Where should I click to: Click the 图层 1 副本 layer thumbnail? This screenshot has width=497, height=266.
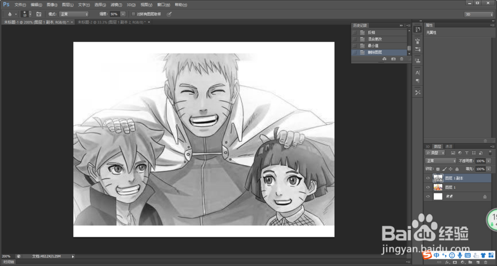pyautogui.click(x=438, y=178)
